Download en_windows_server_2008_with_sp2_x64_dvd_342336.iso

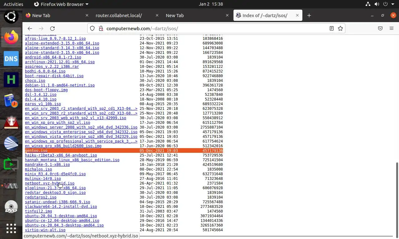[81, 127]
